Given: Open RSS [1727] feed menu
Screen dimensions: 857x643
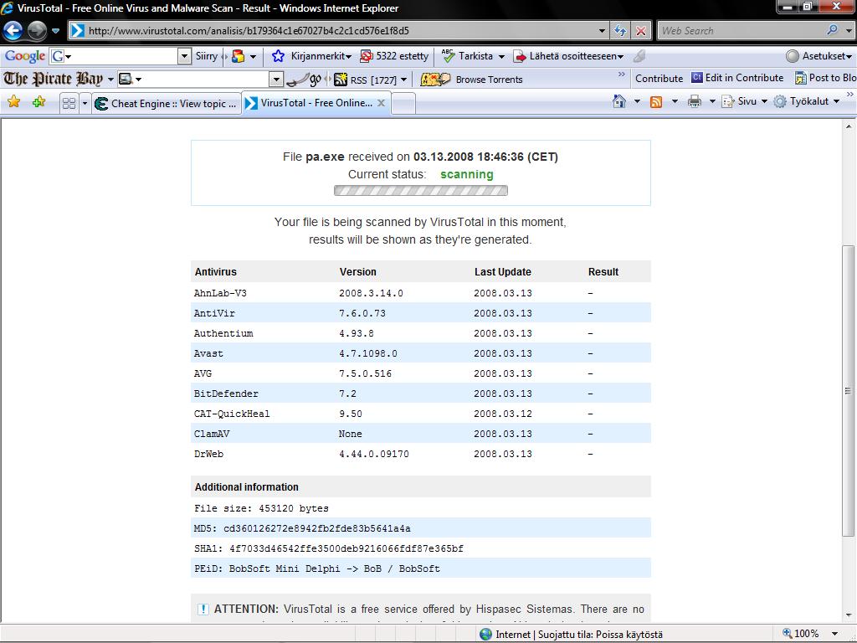Looking at the screenshot, I should tap(371, 80).
